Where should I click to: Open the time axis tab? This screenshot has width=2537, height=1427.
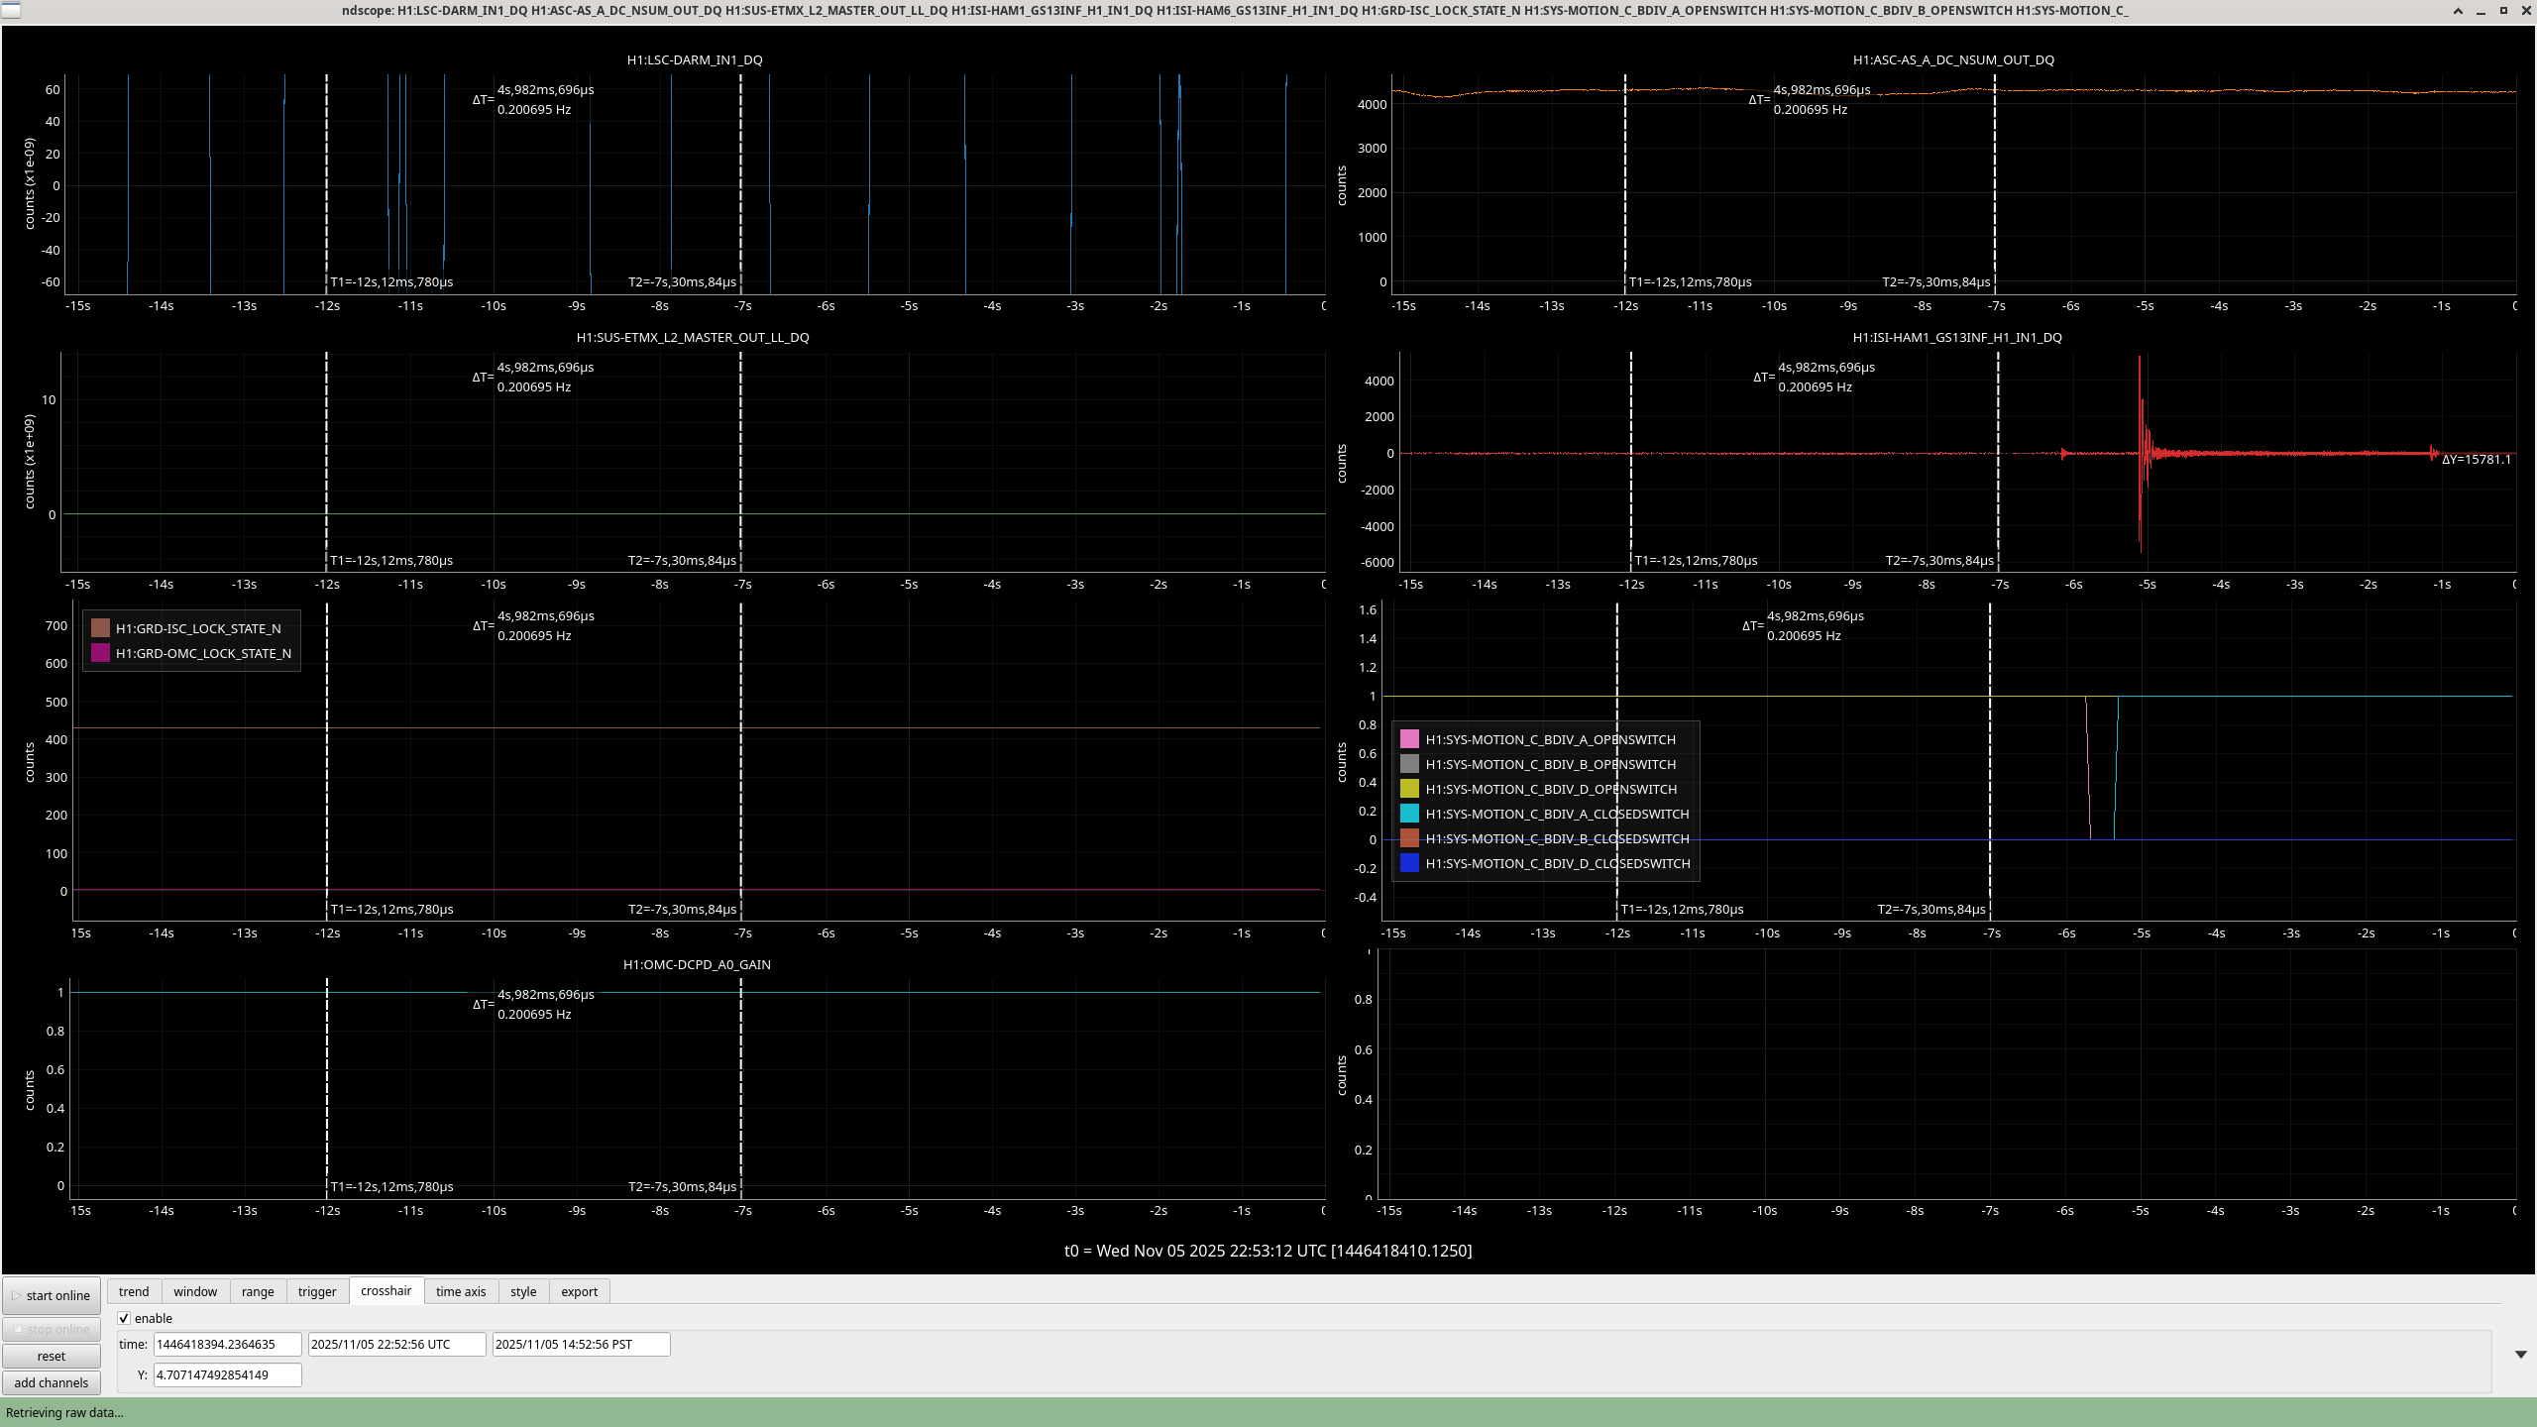click(x=461, y=1291)
